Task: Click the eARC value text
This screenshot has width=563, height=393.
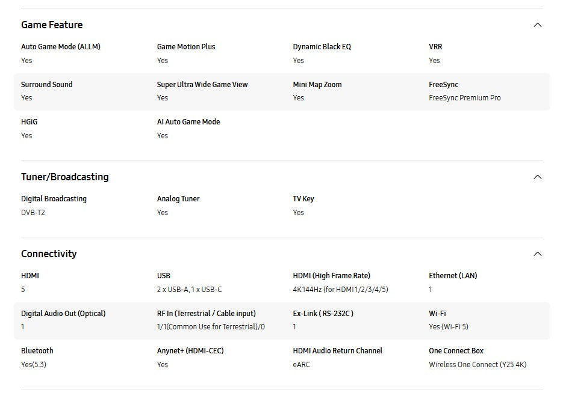Action: pos(301,365)
